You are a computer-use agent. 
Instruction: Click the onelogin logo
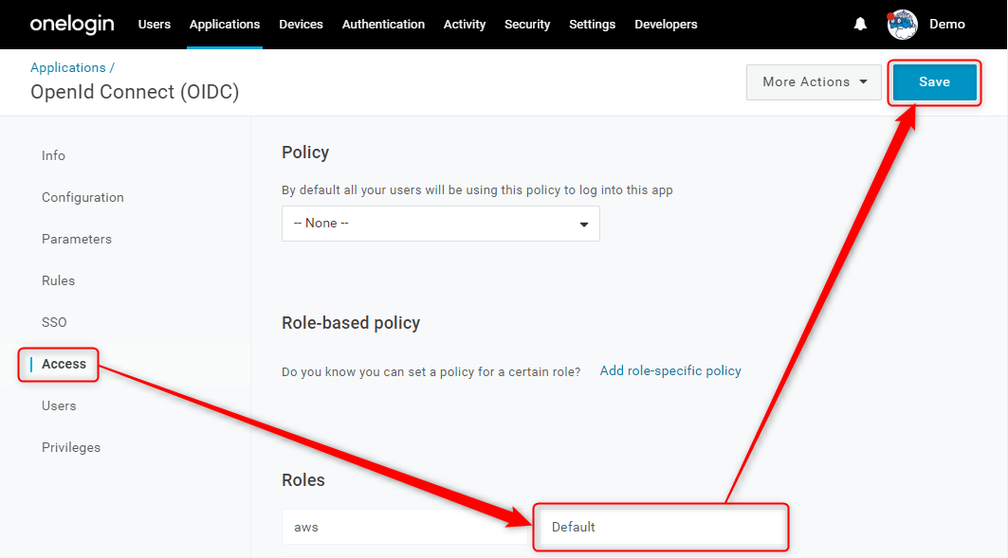(x=72, y=25)
